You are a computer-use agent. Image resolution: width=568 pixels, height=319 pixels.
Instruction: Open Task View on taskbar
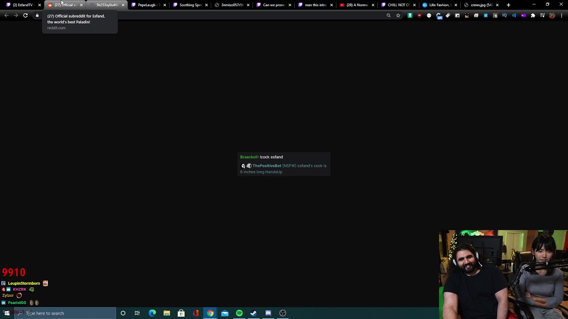(x=137, y=313)
